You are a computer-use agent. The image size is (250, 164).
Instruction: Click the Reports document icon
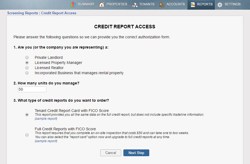coord(193,4)
